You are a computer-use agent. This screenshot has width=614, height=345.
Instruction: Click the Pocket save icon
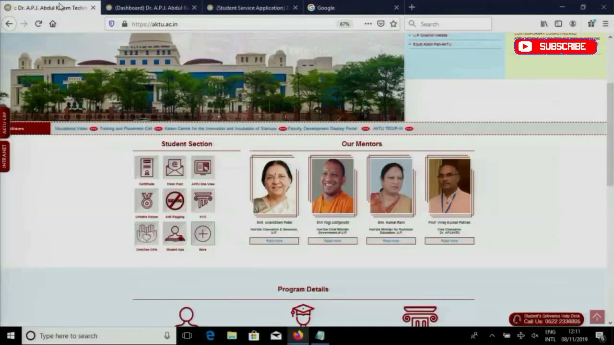click(x=381, y=23)
